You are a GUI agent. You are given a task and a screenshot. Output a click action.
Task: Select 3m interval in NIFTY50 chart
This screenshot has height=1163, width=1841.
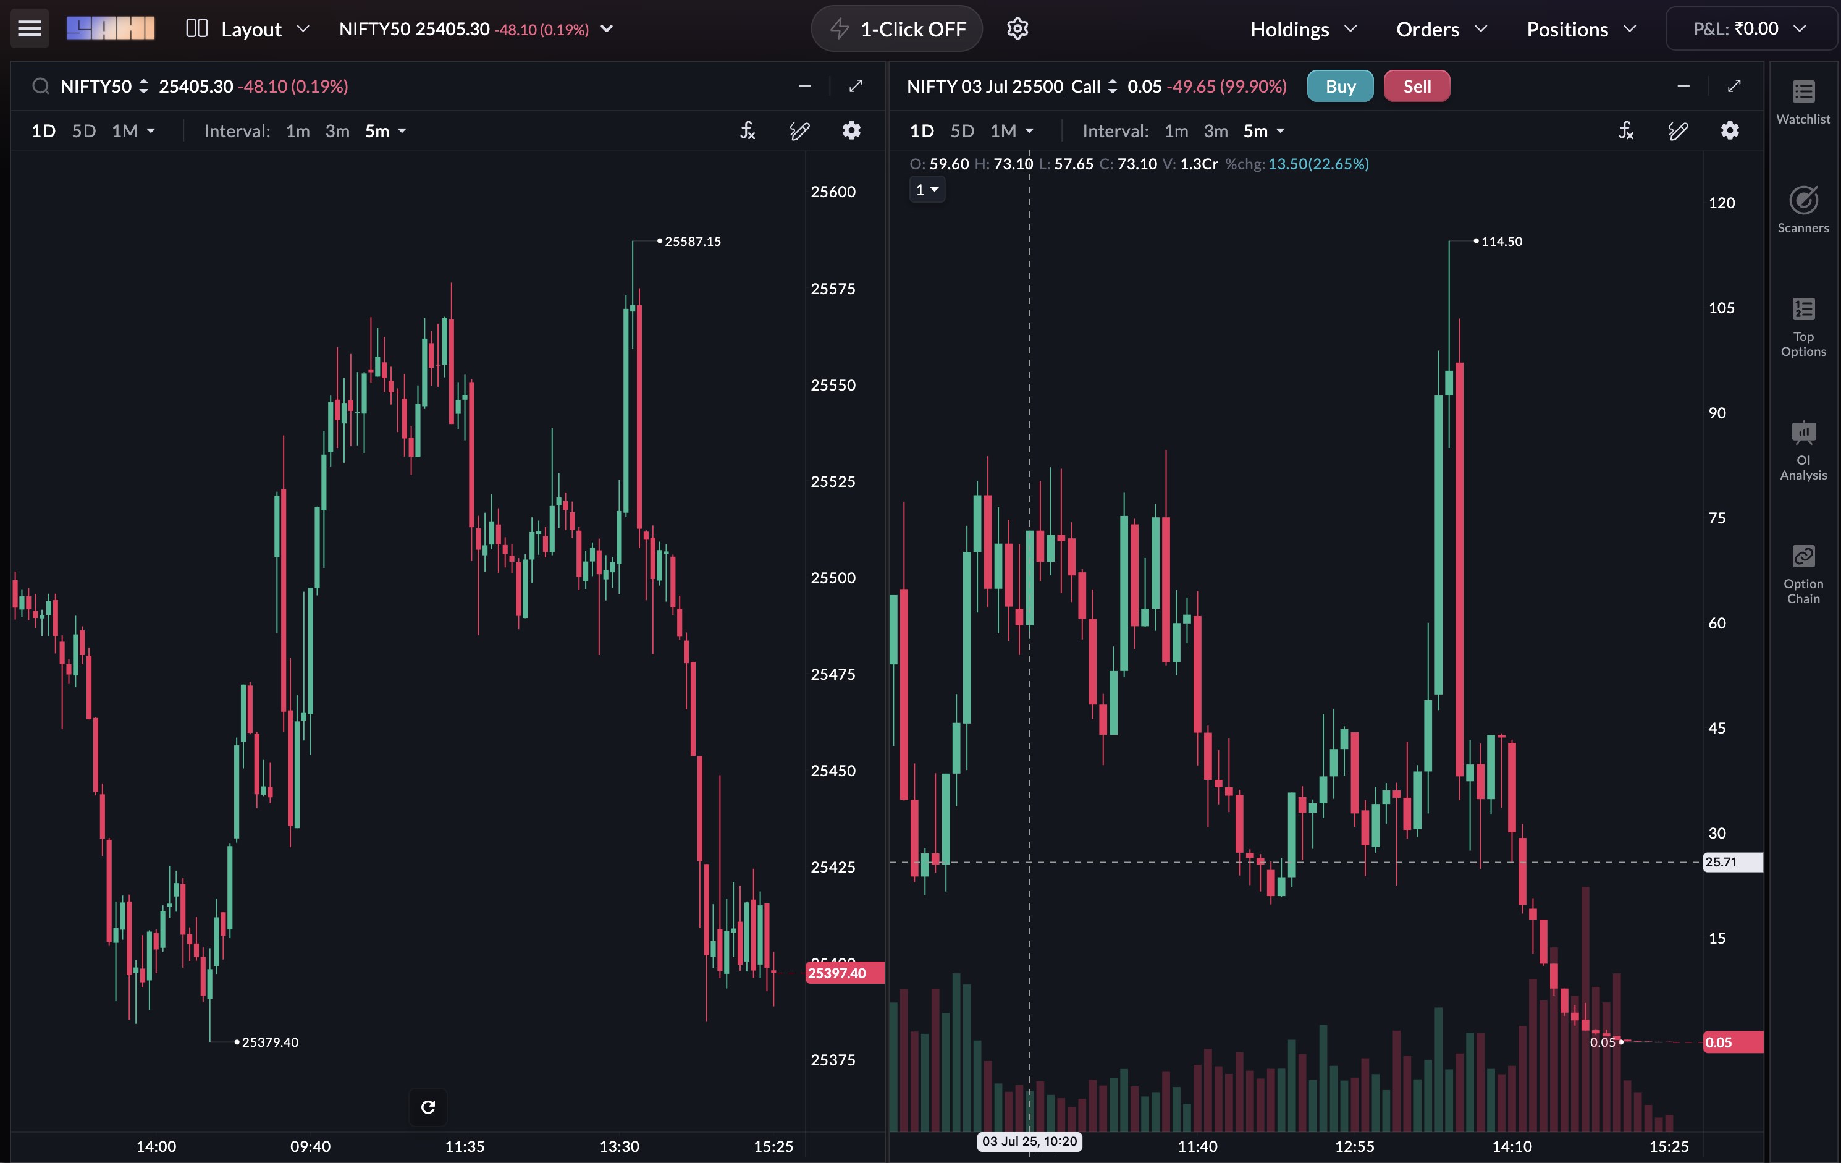337,131
